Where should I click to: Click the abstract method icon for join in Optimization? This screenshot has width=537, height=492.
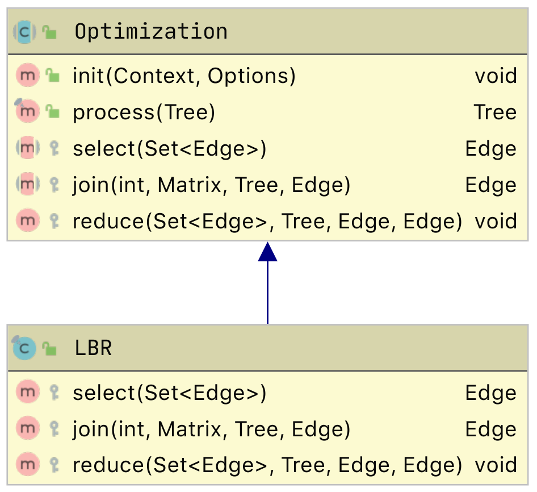click(28, 184)
